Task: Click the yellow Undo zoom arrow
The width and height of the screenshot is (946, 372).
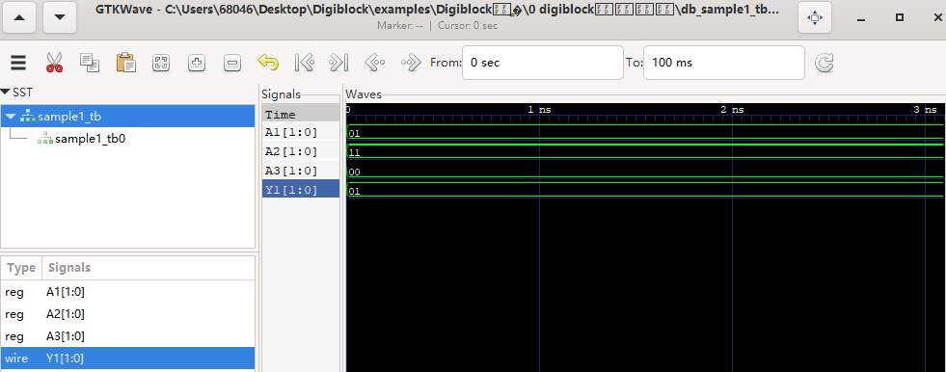Action: (268, 63)
